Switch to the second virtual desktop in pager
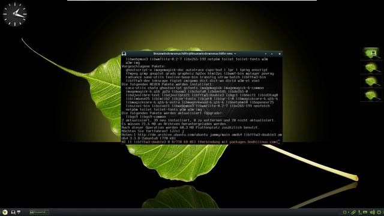Screen dimensions: 384x216 click(371, 68)
